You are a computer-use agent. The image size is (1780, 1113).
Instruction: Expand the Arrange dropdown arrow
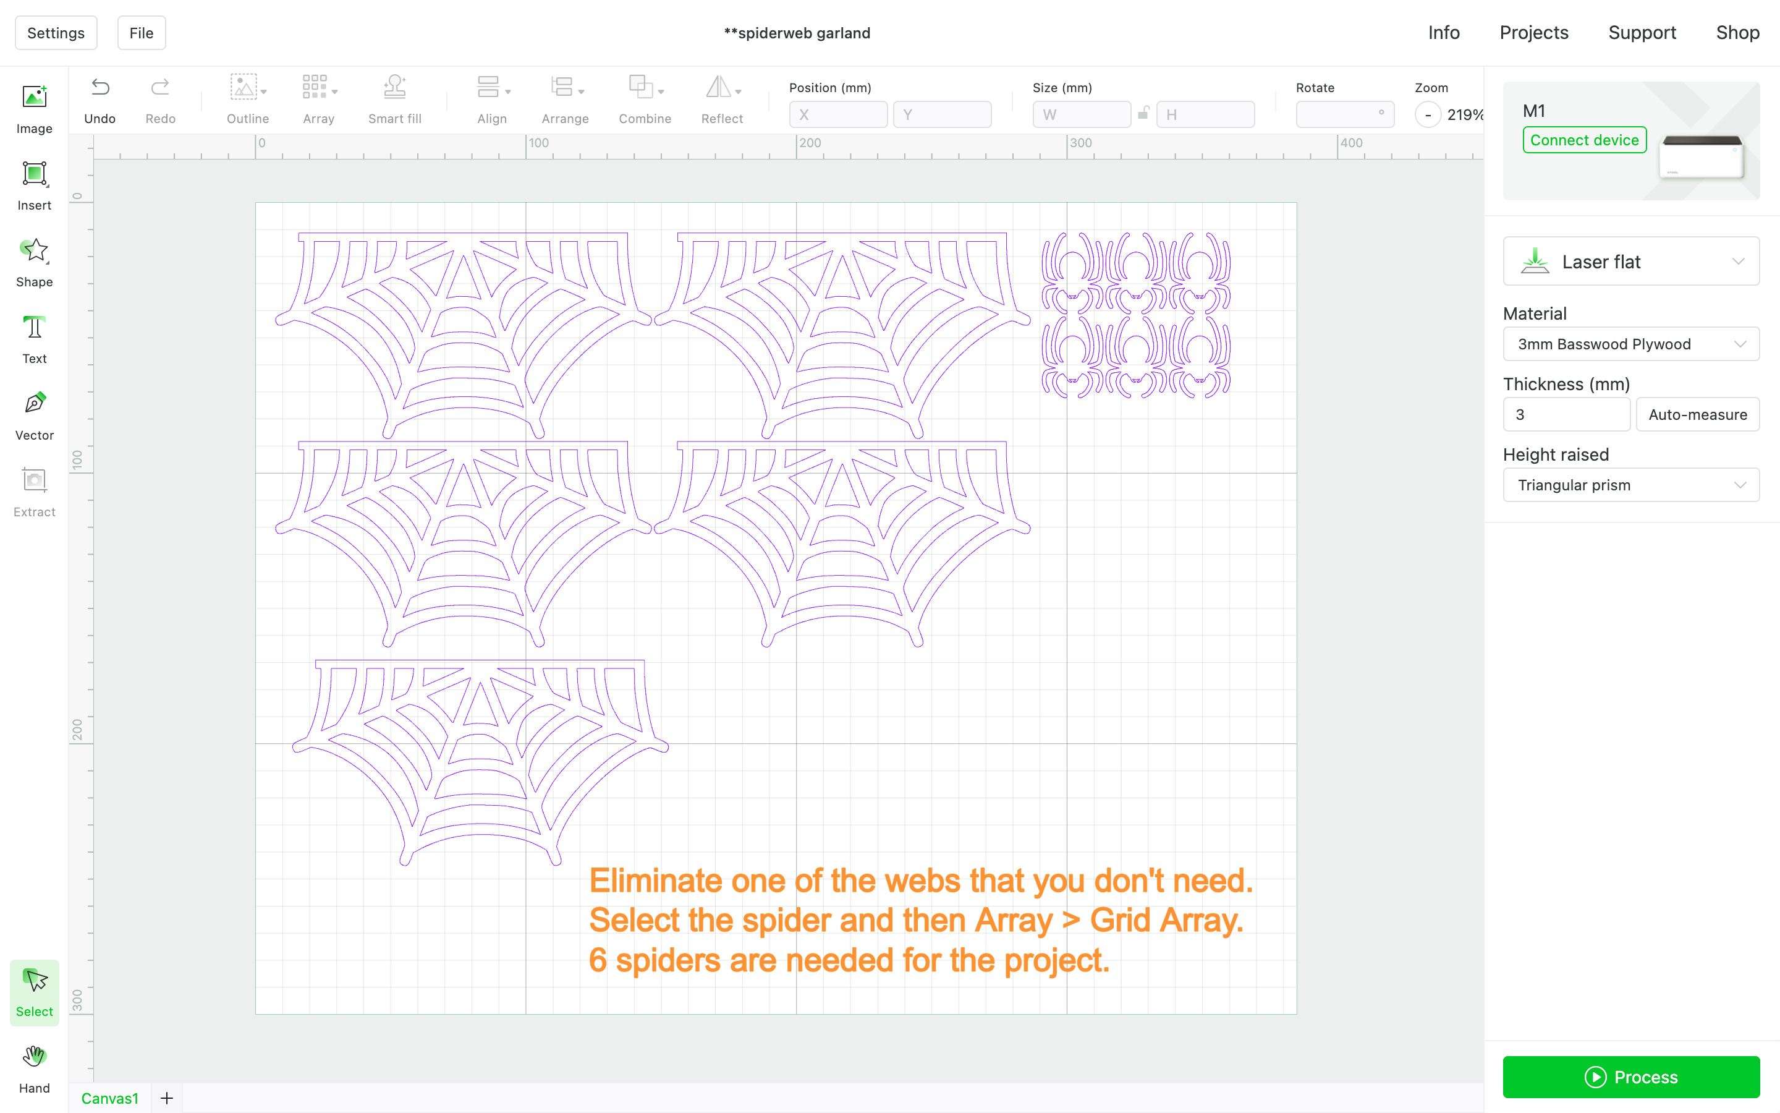(x=582, y=92)
